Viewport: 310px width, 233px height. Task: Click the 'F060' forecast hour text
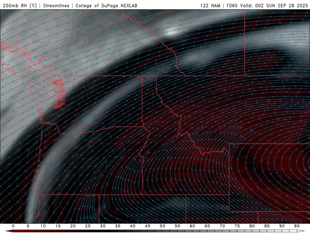click(x=232, y=6)
